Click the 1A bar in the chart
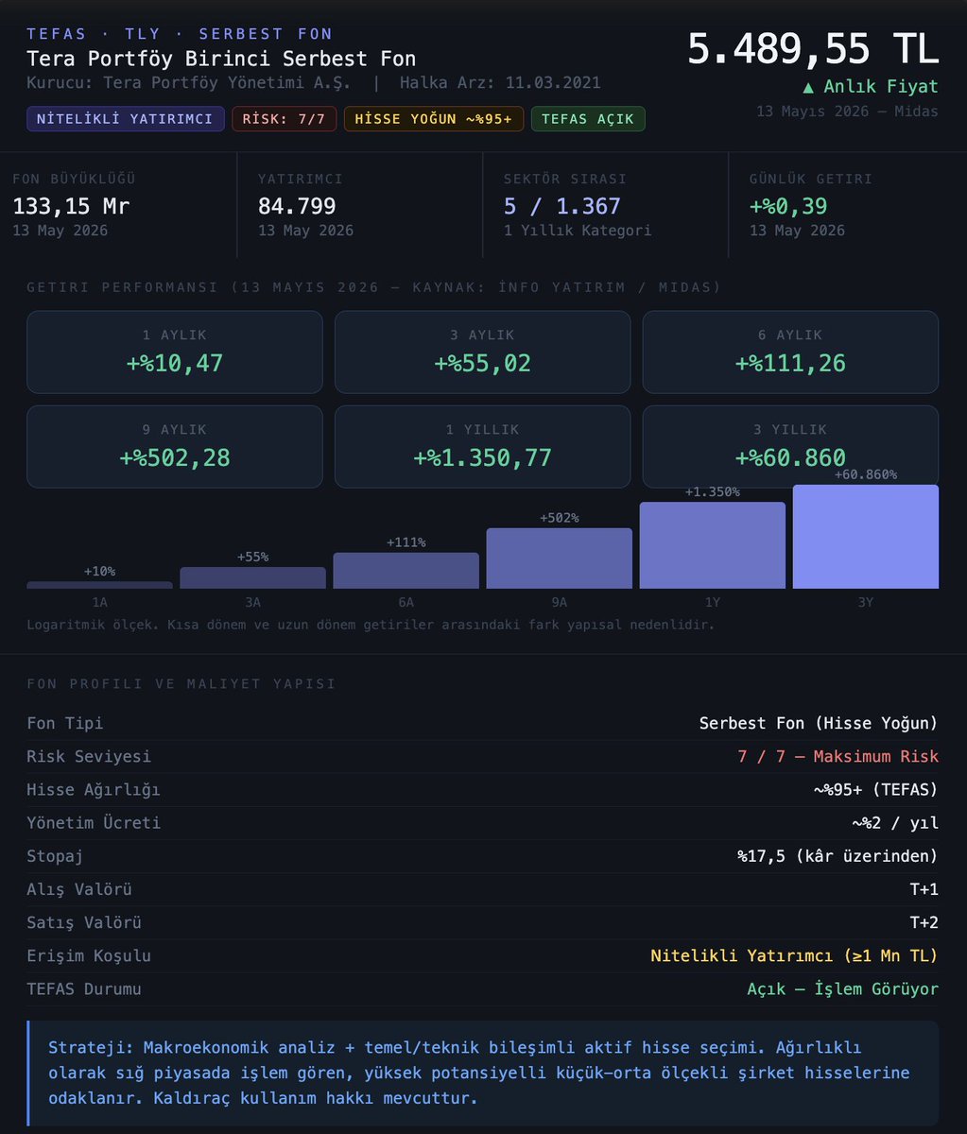This screenshot has height=1134, width=967. click(x=99, y=585)
